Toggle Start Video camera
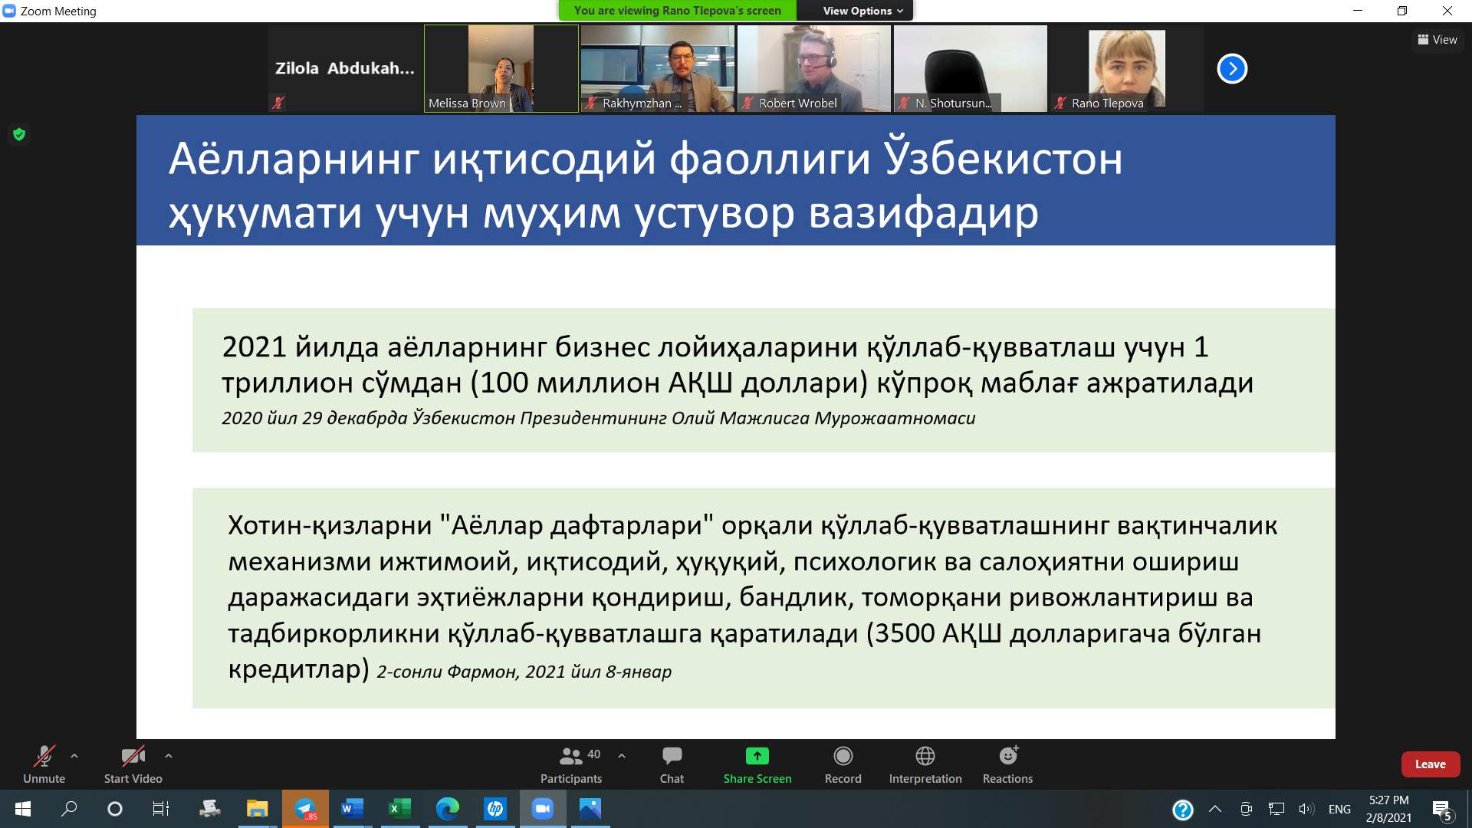The width and height of the screenshot is (1472, 828). click(x=133, y=757)
